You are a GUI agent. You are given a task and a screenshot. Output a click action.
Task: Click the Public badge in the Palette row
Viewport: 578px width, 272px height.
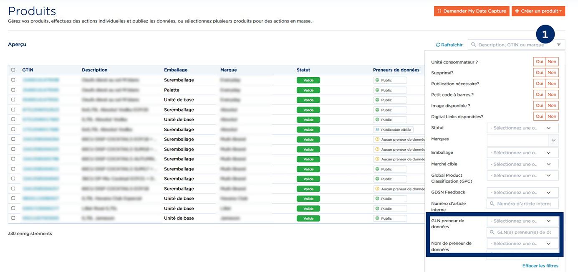(390, 90)
